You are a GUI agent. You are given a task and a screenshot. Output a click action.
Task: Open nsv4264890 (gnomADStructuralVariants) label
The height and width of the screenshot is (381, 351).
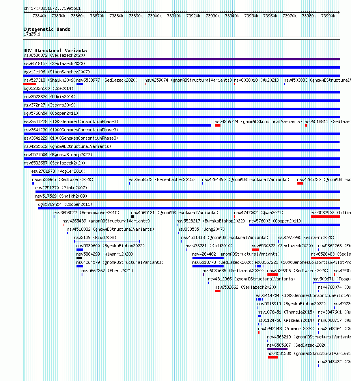246,179
